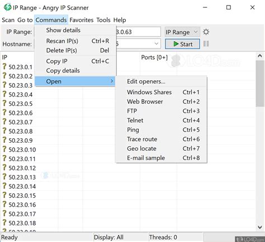
Task: Maximize the Angry IP Scanner window
Action: pos(229,7)
